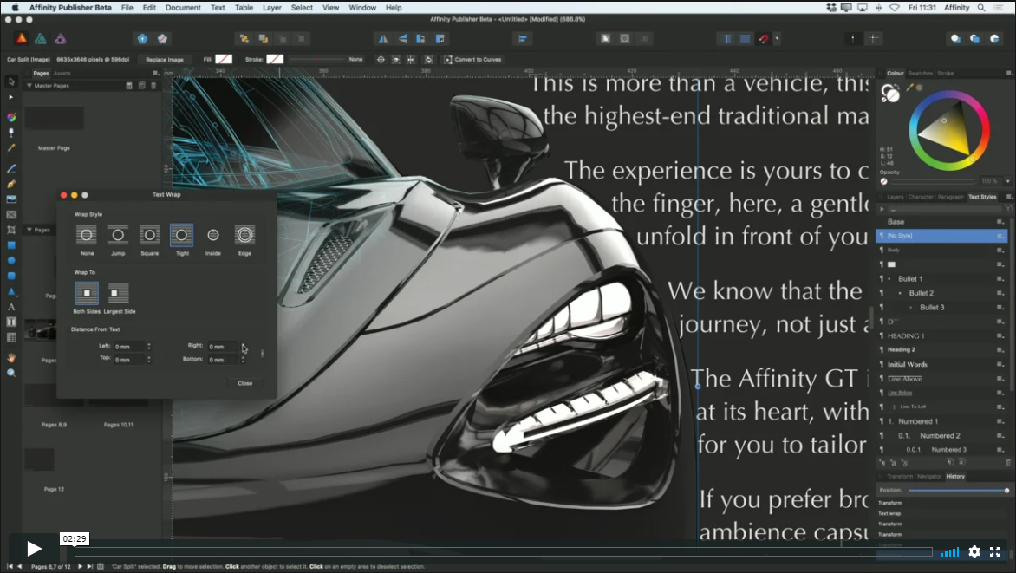
Task: Click Flip Vertical in the toolbar
Action: point(402,39)
